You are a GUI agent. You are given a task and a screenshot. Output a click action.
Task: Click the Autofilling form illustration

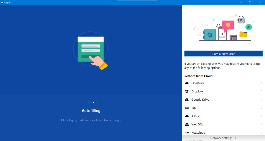(x=91, y=51)
